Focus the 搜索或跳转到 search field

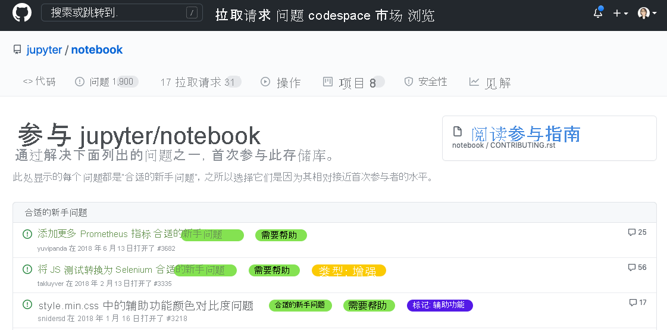(122, 13)
